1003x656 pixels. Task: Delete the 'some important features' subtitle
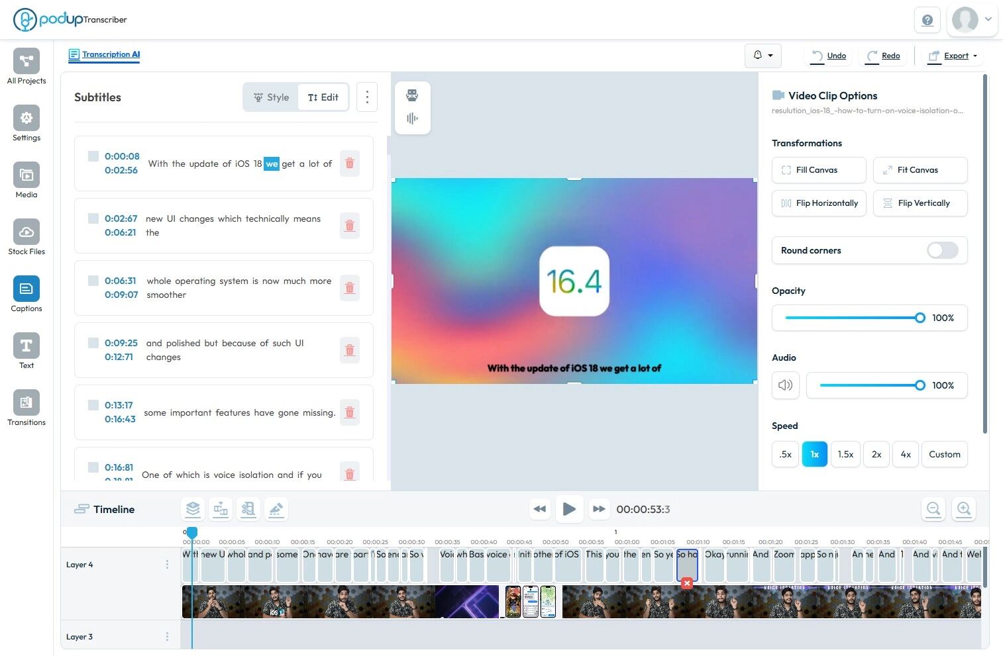click(x=350, y=412)
